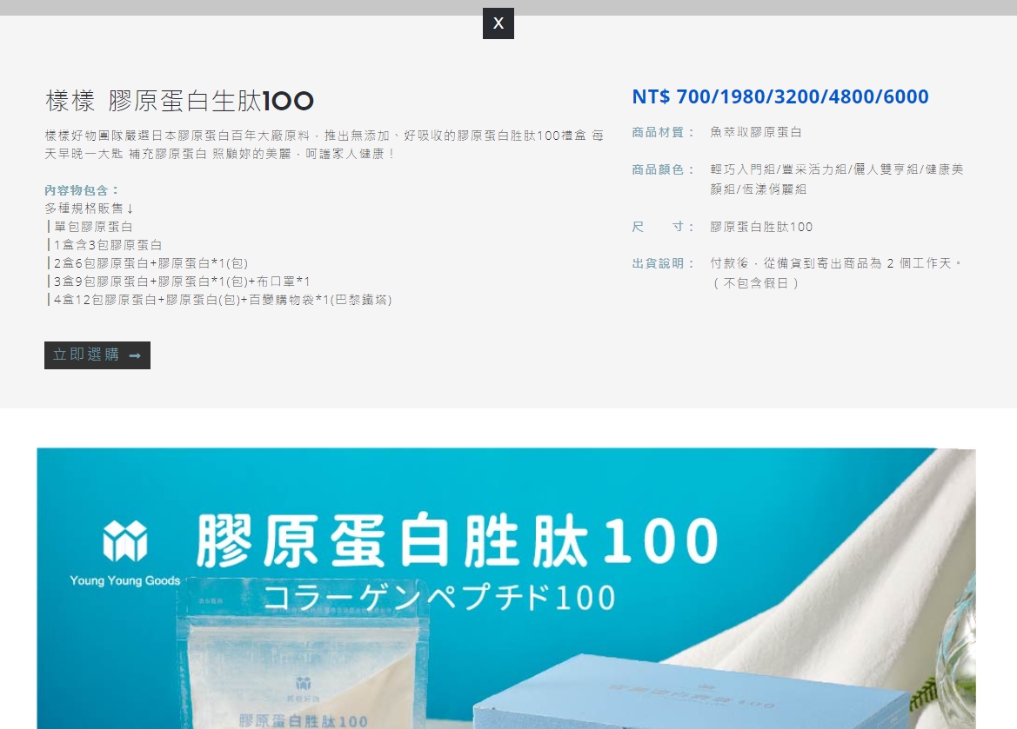
Task: Click the X close button at the top
Action: [x=498, y=23]
